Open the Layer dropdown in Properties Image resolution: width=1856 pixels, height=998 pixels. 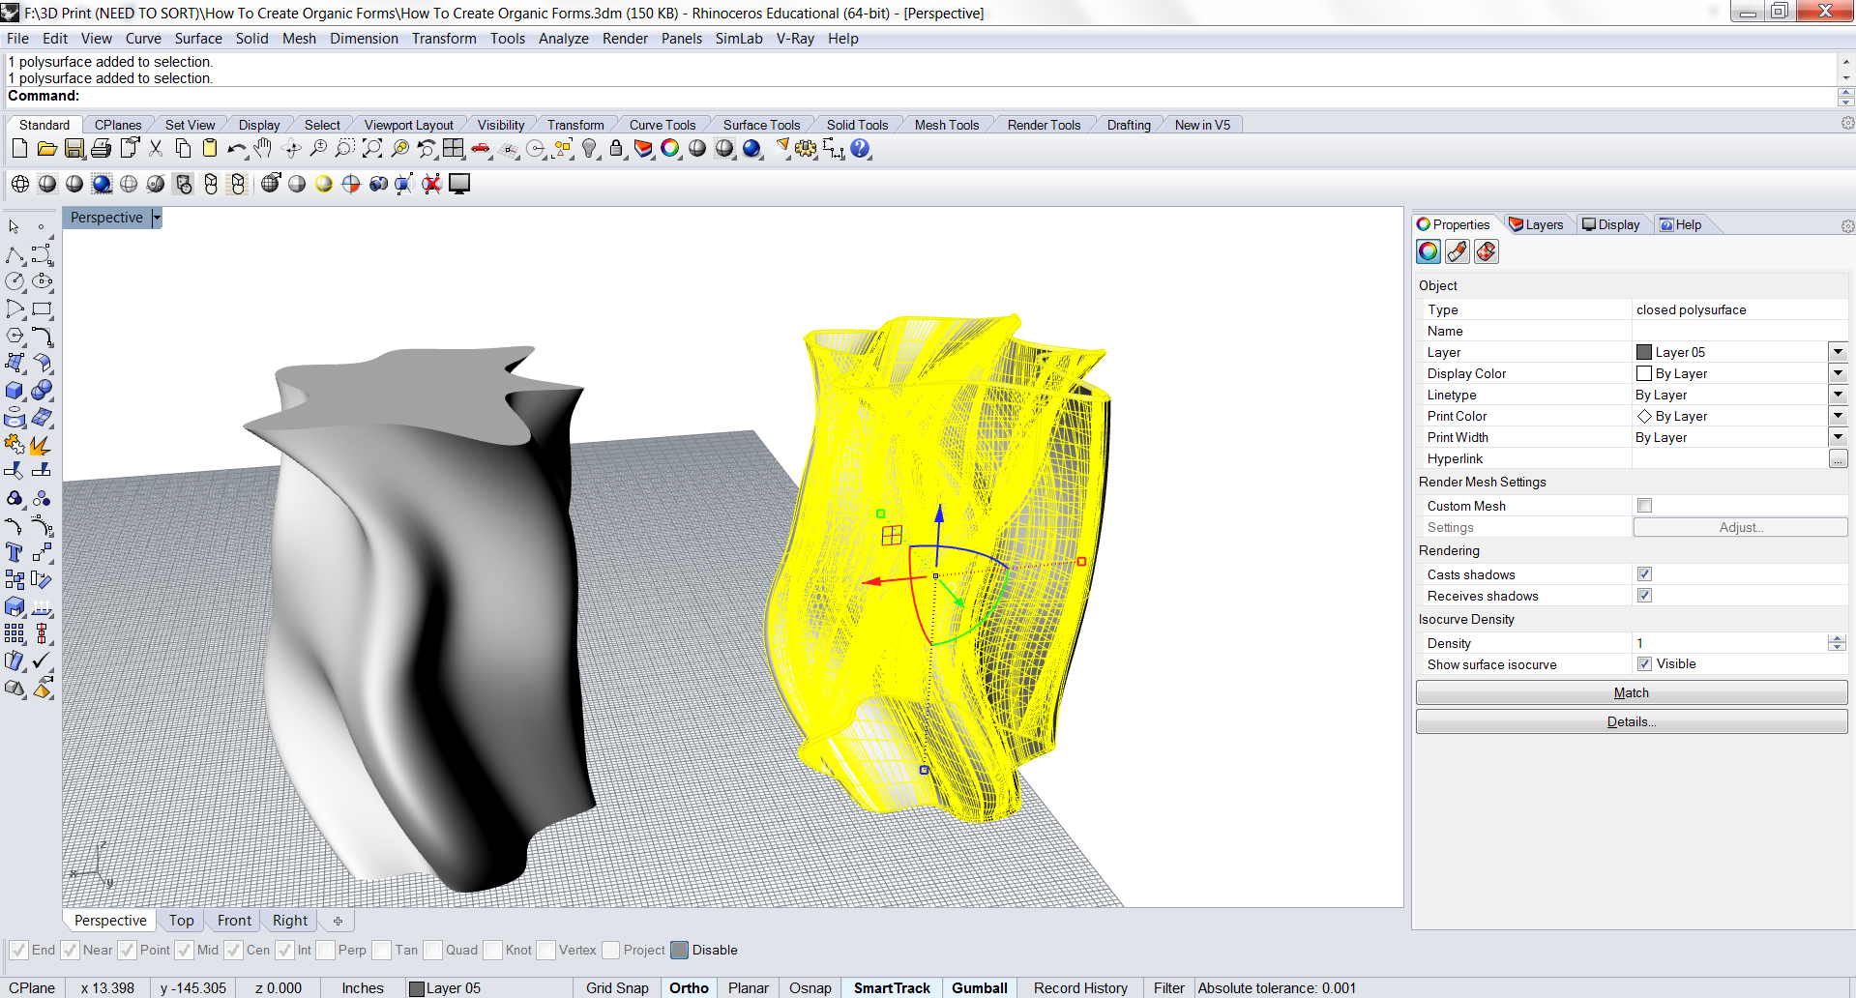click(1838, 352)
